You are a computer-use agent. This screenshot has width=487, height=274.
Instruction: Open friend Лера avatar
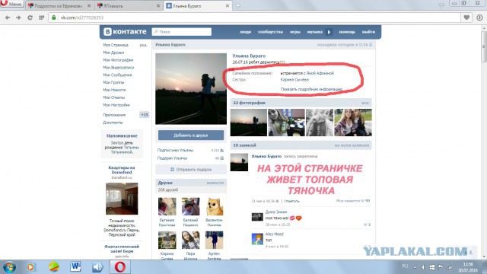click(x=190, y=240)
